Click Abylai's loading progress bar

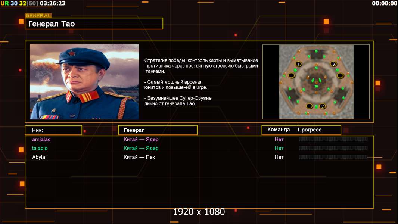(333, 157)
